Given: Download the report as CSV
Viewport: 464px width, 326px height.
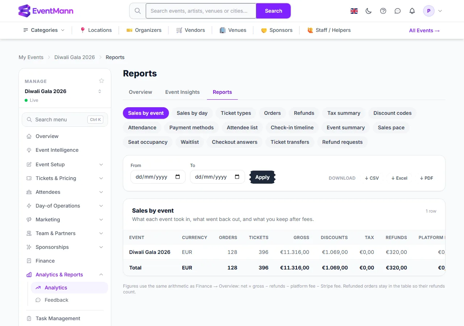Looking at the screenshot, I should tap(372, 178).
